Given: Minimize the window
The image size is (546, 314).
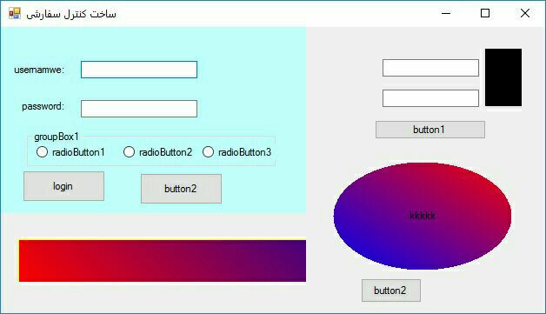Looking at the screenshot, I should coord(446,13).
